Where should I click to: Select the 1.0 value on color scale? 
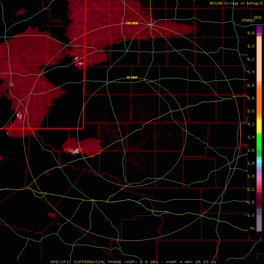coord(251,176)
